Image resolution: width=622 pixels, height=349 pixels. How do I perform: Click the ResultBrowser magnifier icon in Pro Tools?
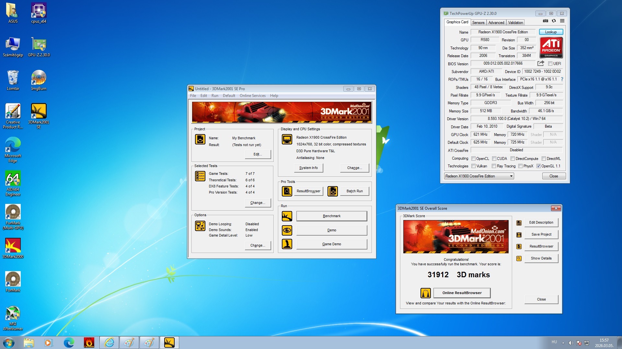click(x=287, y=191)
